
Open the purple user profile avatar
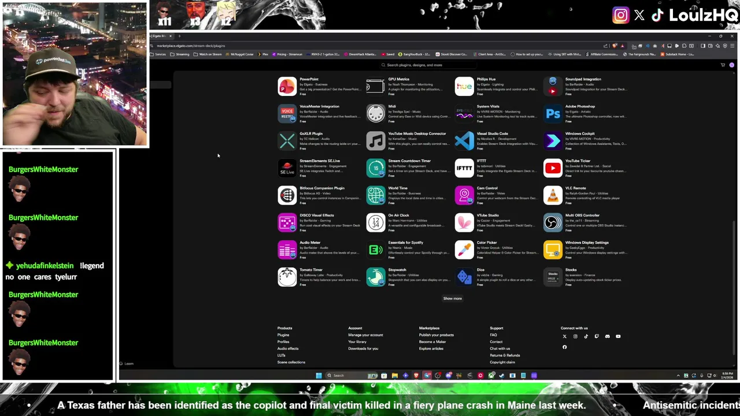731,65
